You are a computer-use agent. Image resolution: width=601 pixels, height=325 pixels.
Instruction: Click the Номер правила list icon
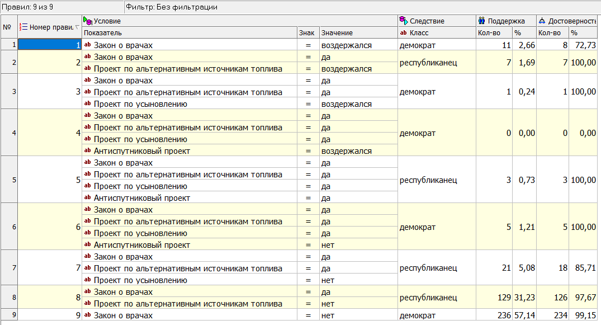pyautogui.click(x=23, y=27)
